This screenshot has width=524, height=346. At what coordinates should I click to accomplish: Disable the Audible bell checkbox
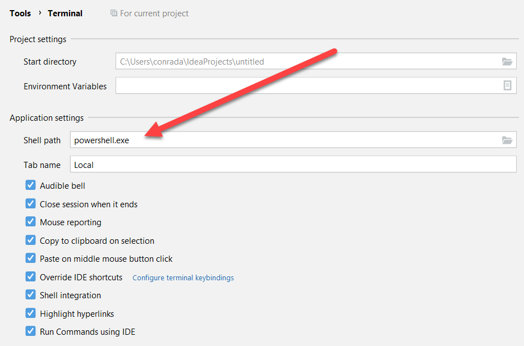(x=31, y=185)
